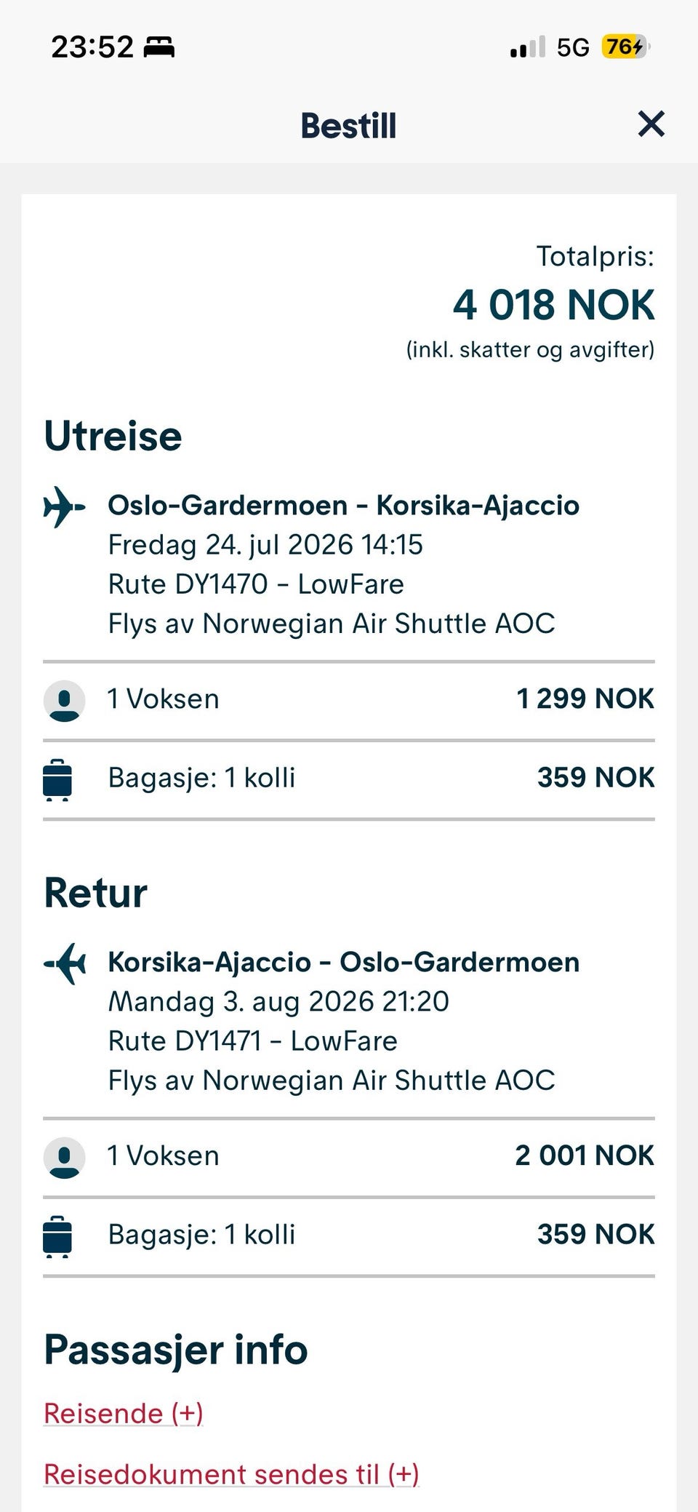
Task: Tap the 1 299 NOK outbound adult fare
Action: 585,699
